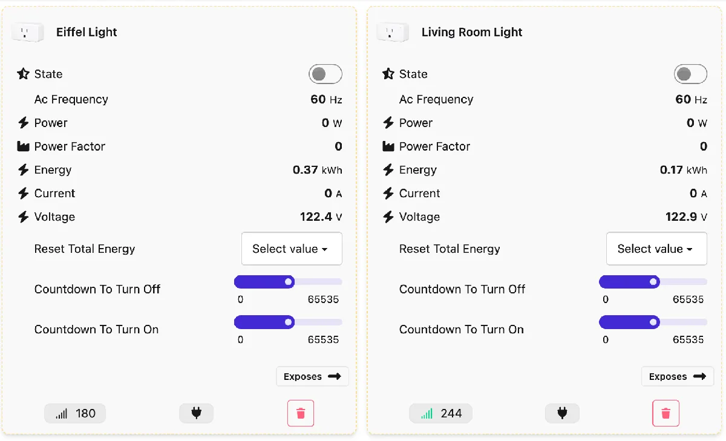Toggle the Eiffel Light State switch
The image size is (726, 441).
(325, 74)
